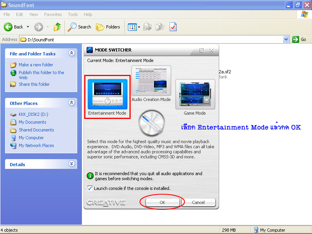Screen dimensions: 312x234
Task: Click the Move To toolbar icon
Action: 147,27
